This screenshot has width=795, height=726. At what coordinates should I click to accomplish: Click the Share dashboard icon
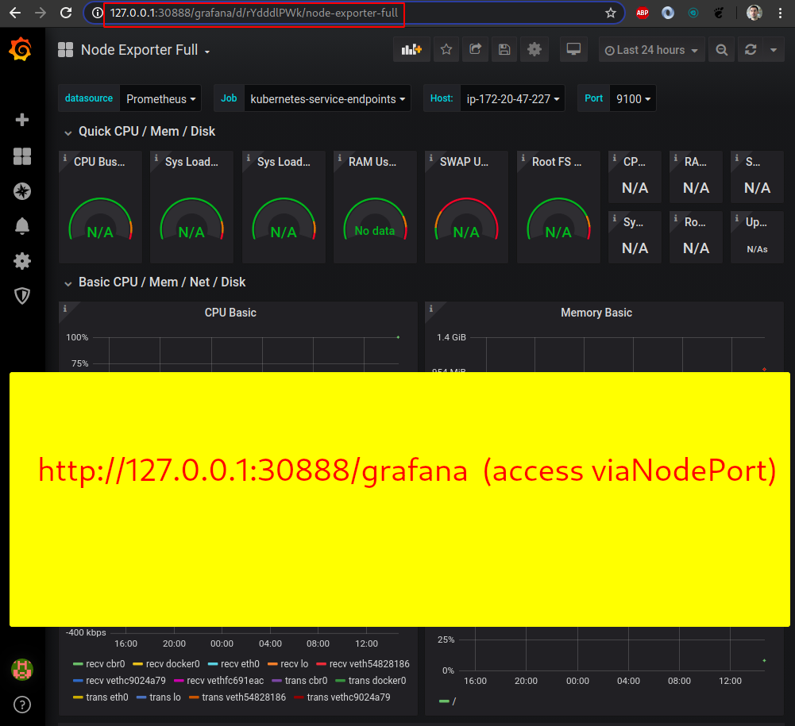[x=475, y=50]
